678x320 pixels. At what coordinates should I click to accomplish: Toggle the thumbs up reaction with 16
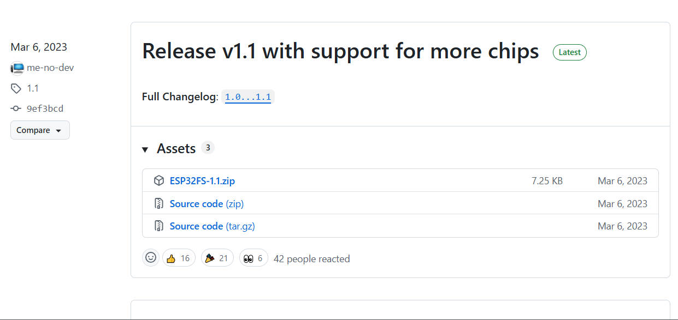tap(179, 258)
